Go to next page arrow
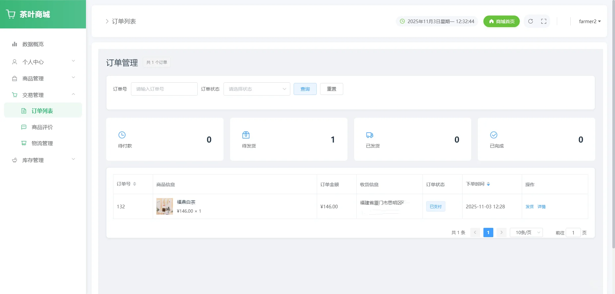This screenshot has width=615, height=294. click(x=502, y=232)
